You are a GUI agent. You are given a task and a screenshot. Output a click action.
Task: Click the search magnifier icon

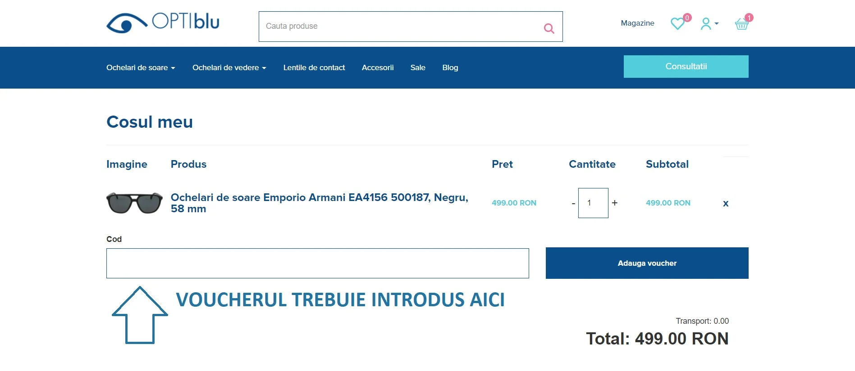[x=549, y=28]
